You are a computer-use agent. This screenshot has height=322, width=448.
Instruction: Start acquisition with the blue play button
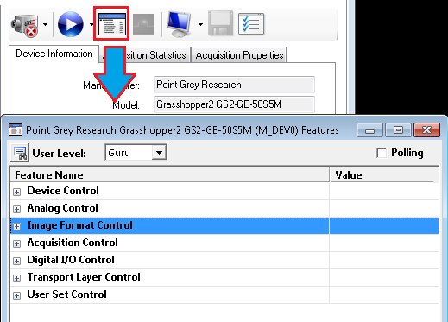tap(71, 24)
